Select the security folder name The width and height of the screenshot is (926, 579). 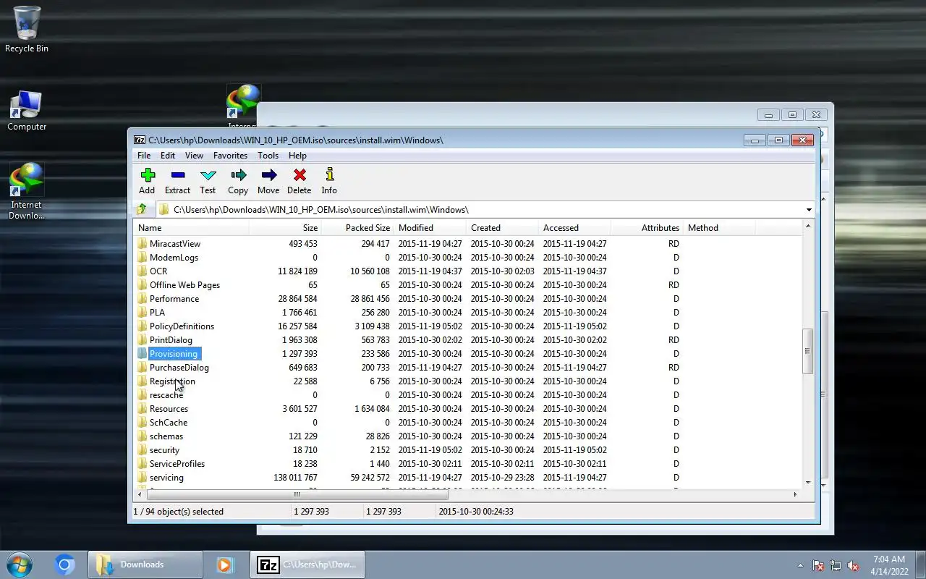(x=164, y=450)
